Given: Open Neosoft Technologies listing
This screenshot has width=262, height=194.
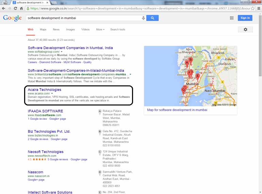Looking at the screenshot, I should tap(46, 152).
